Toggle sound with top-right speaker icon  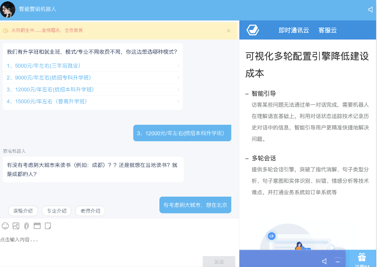point(371,10)
